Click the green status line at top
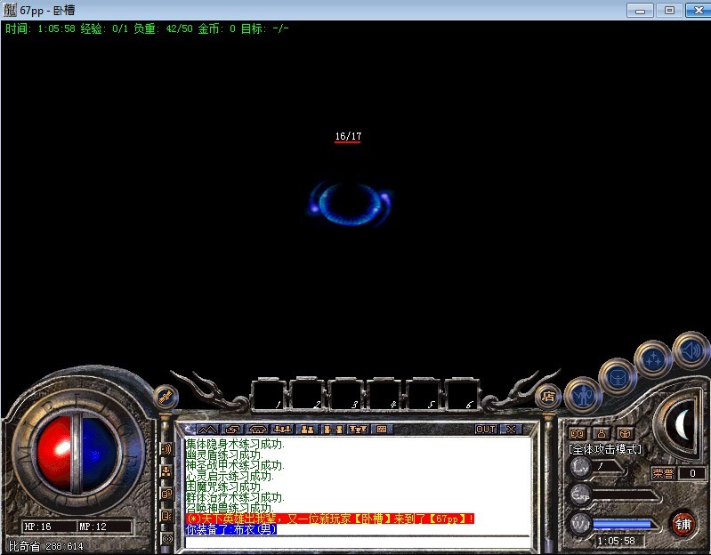Image resolution: width=711 pixels, height=555 pixels. coord(147,28)
